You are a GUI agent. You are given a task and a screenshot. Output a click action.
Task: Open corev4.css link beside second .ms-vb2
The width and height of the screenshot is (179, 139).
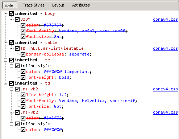[165, 112]
